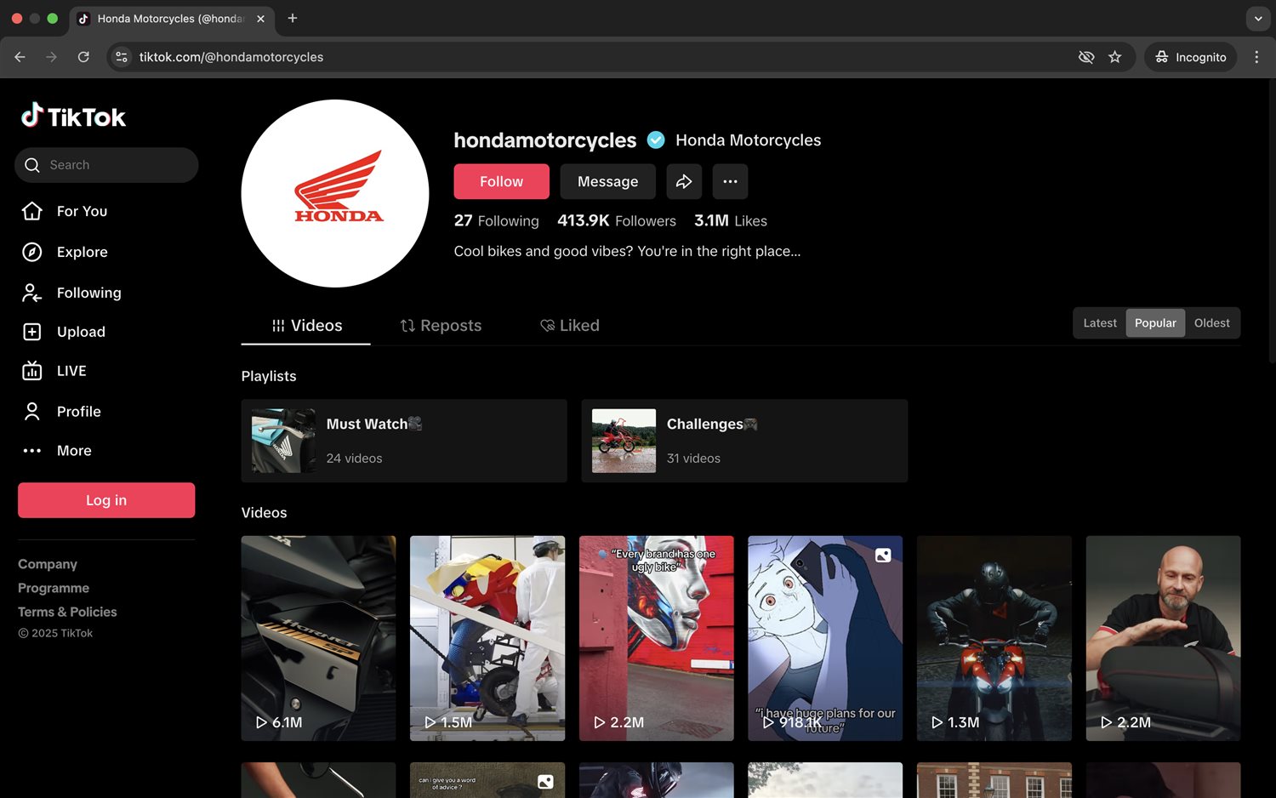Viewport: 1276px width, 798px height.
Task: View the 27 Following list
Action: (x=496, y=221)
